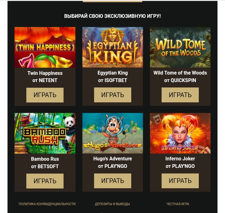Open the Egyptian King game image
The height and width of the screenshot is (213, 225).
(112, 47)
